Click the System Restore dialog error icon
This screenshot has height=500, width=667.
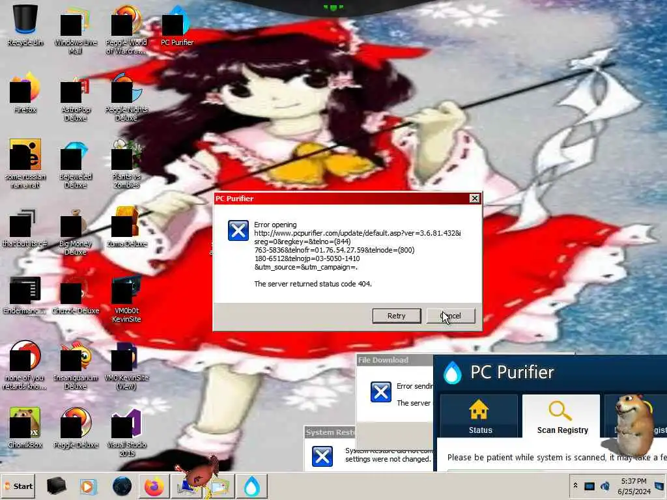point(322,456)
